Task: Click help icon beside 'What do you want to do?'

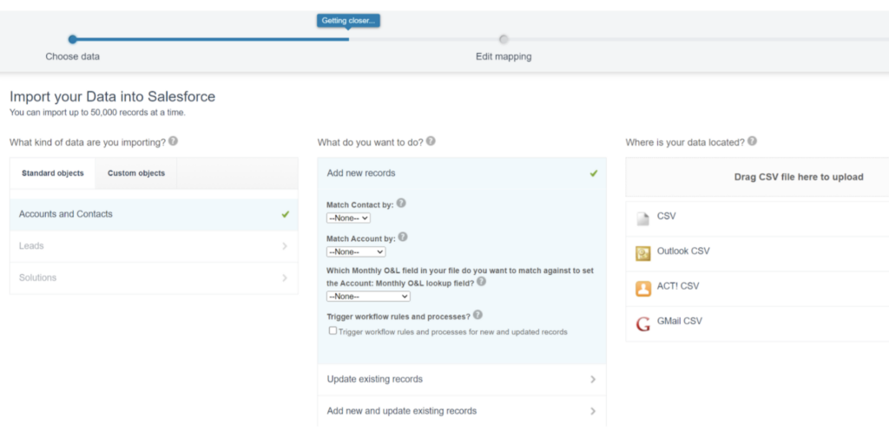Action: coord(431,141)
